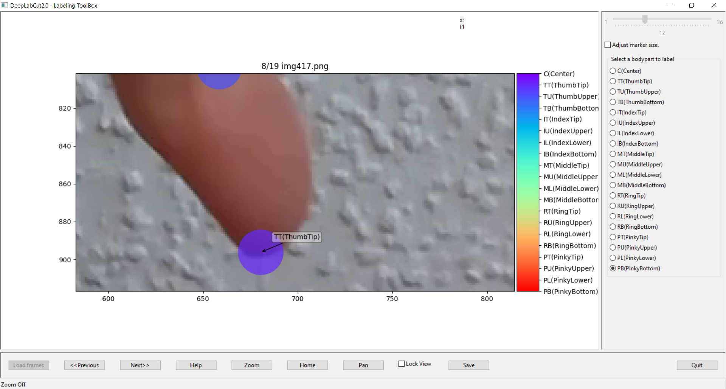
Task: Activate the Zoom button
Action: (251, 365)
